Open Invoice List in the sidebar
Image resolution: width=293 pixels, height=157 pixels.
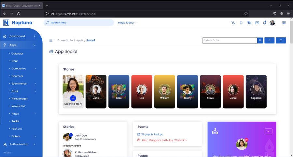[x=18, y=106]
